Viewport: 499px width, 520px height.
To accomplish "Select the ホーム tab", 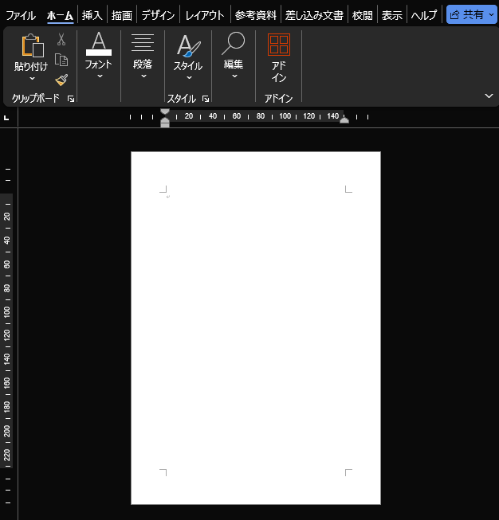I will click(60, 15).
